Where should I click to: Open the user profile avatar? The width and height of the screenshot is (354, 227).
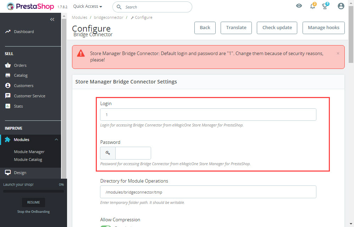click(341, 6)
